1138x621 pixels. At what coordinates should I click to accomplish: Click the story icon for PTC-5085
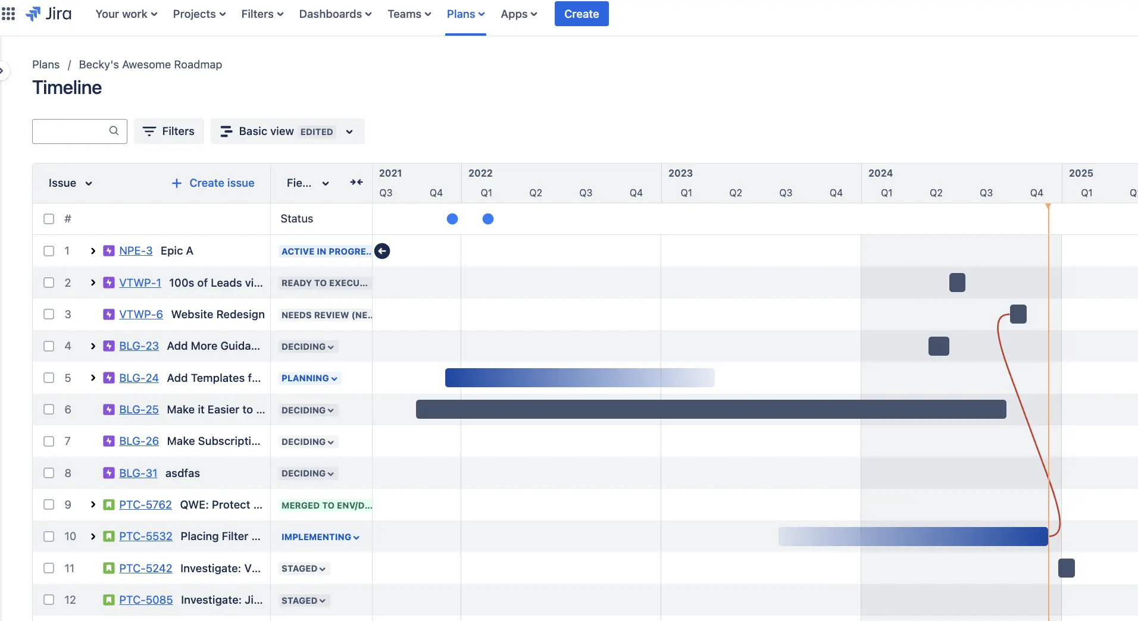(x=109, y=600)
